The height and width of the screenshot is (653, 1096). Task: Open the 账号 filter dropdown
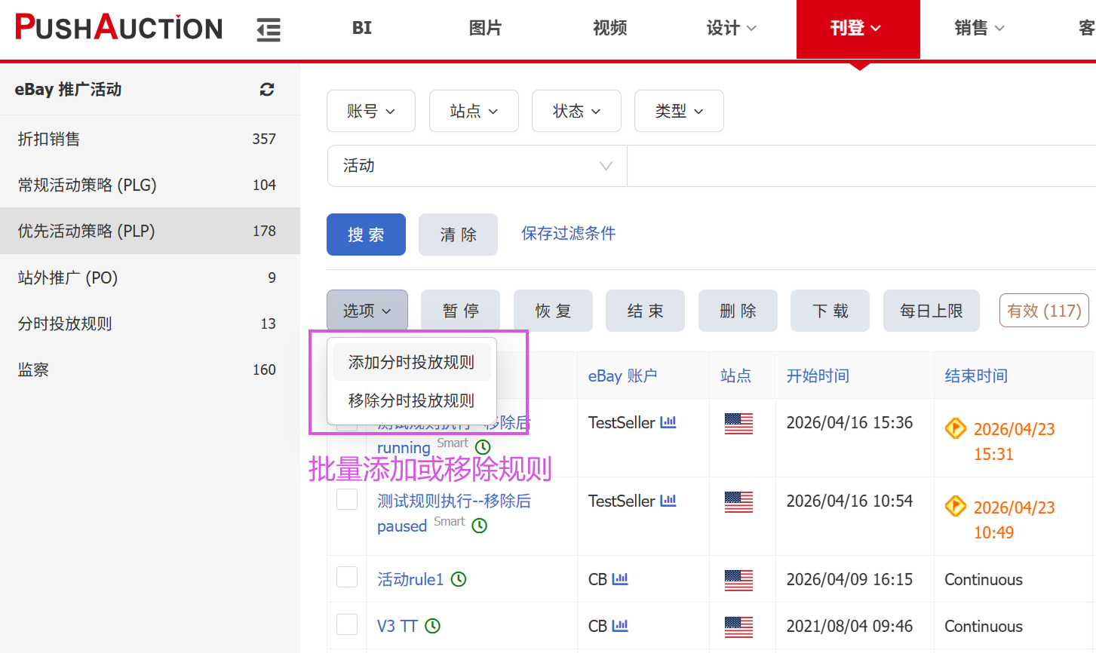(x=370, y=111)
